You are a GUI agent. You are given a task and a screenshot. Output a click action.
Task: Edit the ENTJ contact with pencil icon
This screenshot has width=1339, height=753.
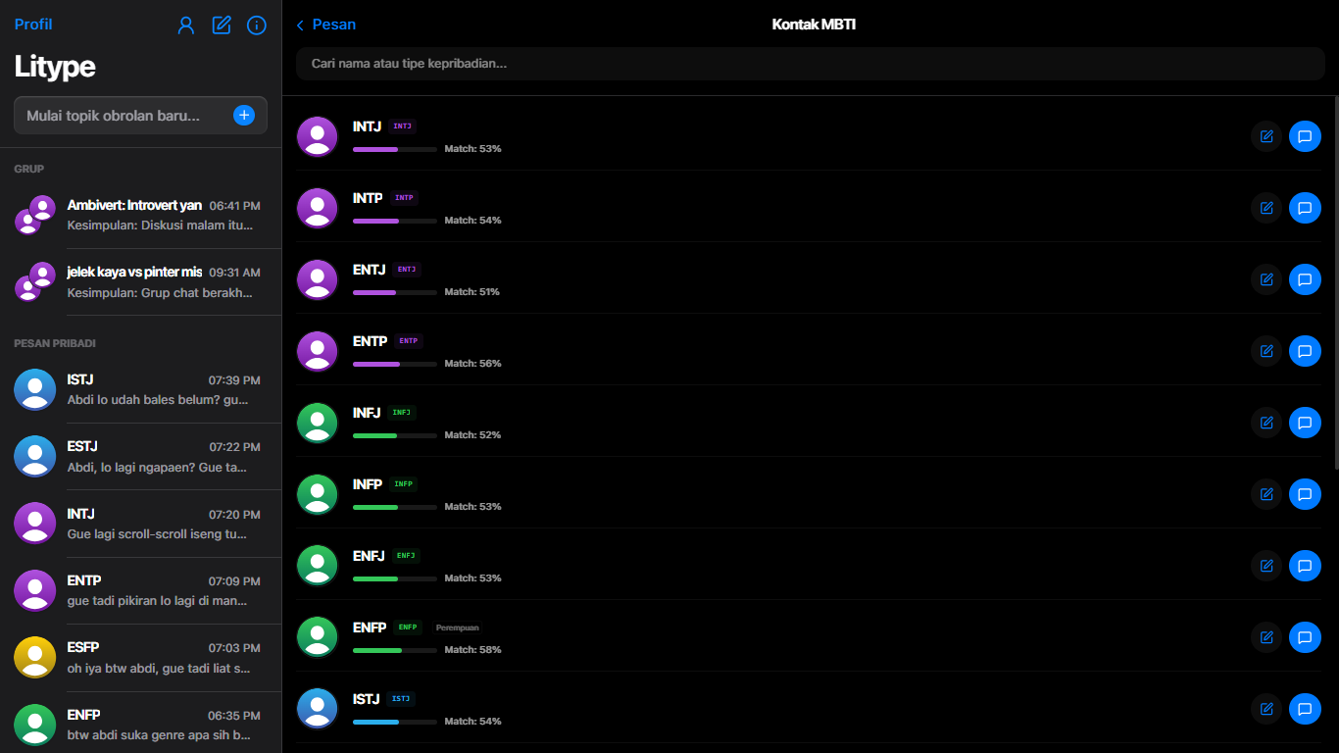(1266, 279)
